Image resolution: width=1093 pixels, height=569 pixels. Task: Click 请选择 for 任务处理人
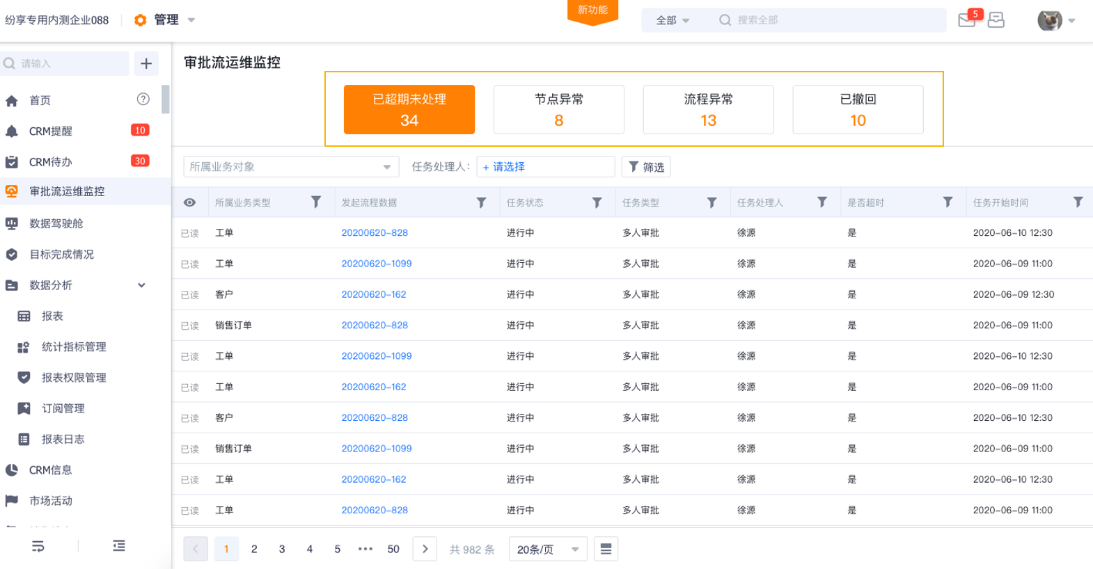tap(546, 167)
